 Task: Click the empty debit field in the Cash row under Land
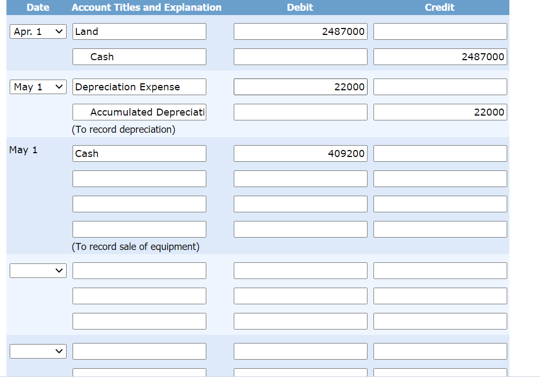(301, 57)
